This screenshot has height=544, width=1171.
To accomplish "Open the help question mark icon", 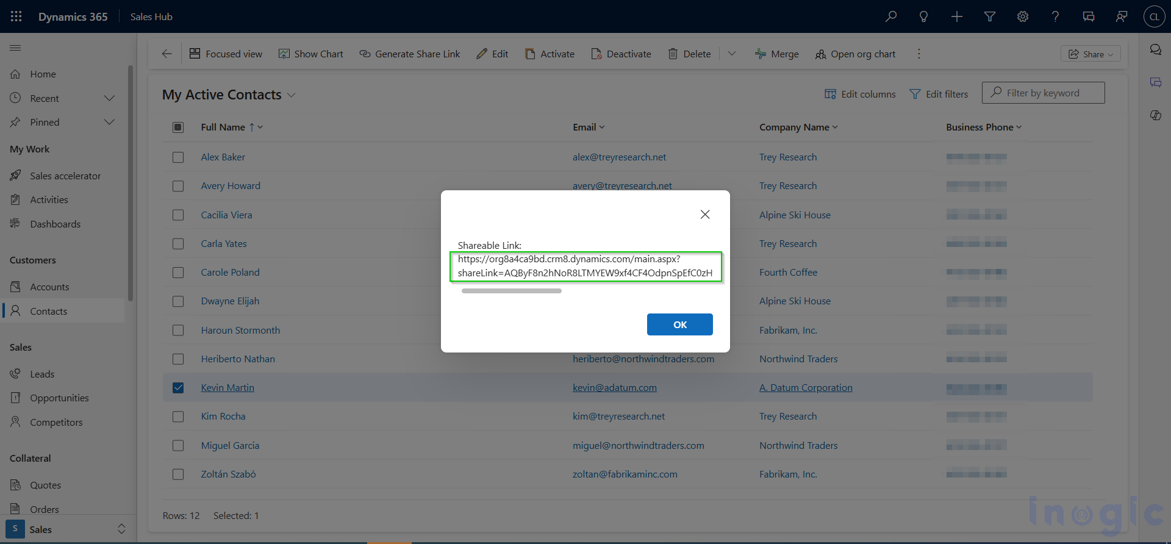I will coord(1056,16).
